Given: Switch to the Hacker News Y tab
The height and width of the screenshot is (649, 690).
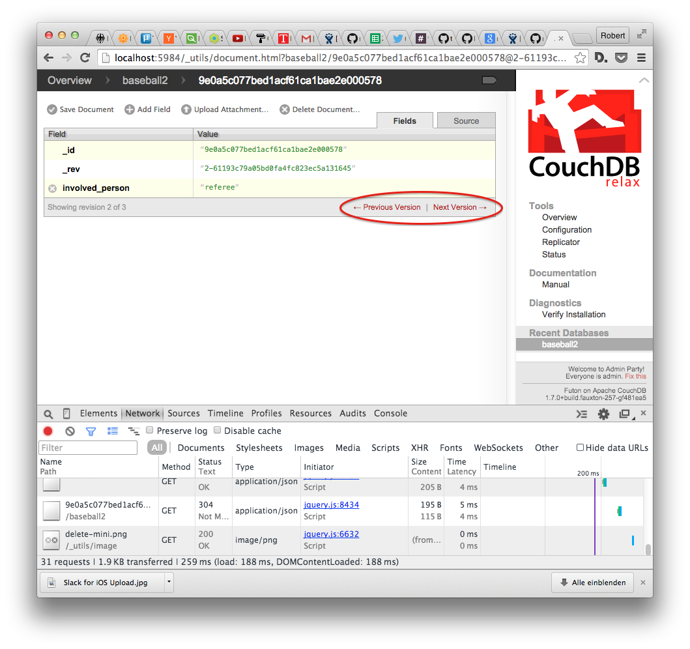Looking at the screenshot, I should (169, 38).
